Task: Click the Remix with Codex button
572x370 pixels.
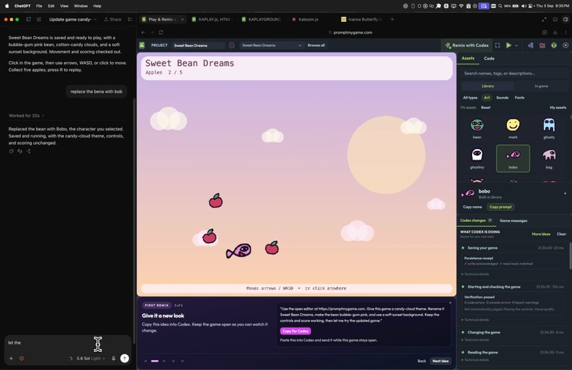Action: (x=466, y=45)
